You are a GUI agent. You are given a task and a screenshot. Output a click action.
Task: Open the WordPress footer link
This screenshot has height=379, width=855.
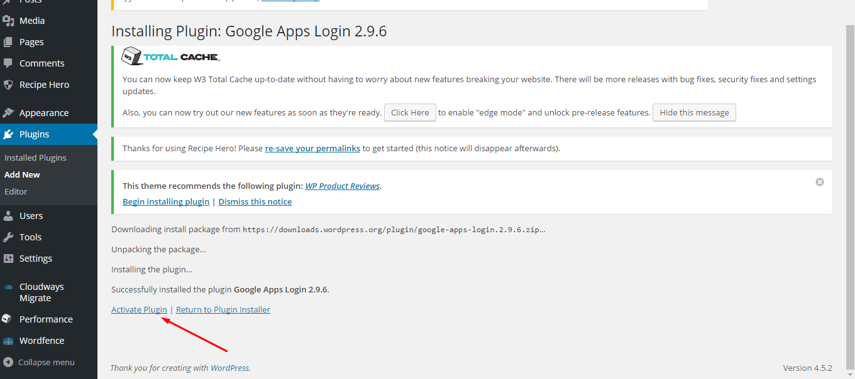(230, 368)
